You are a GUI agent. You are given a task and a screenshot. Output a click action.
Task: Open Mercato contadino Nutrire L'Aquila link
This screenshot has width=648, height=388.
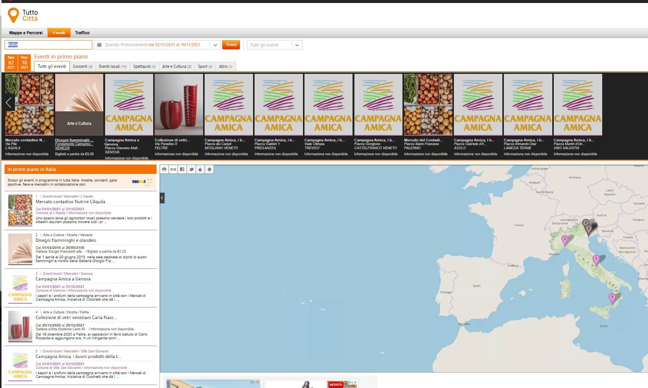70,202
